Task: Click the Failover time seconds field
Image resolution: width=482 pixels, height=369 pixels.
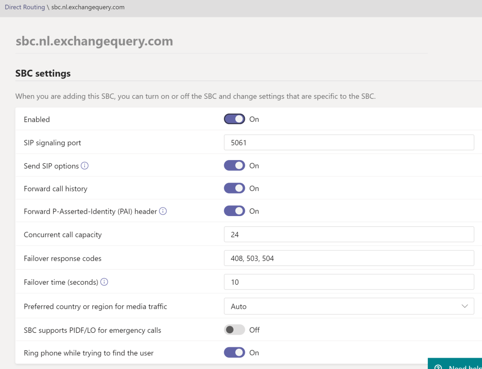Action: coord(348,281)
